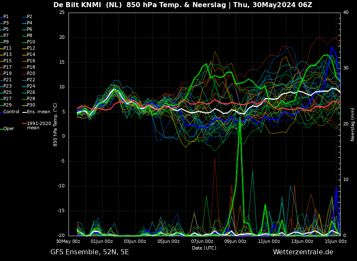Select the Ens. mean legend item

pyautogui.click(x=36, y=112)
